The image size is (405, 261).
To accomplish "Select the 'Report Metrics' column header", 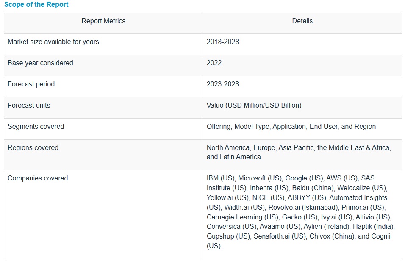I will tap(103, 21).
